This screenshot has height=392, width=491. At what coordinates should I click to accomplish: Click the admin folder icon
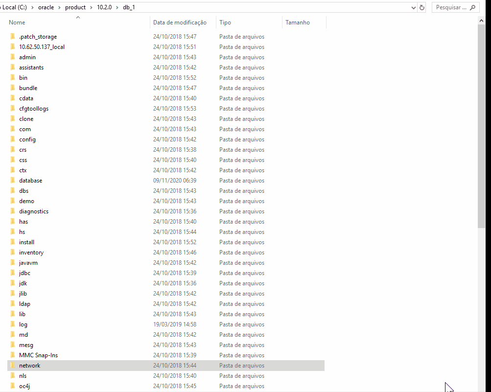coord(13,57)
